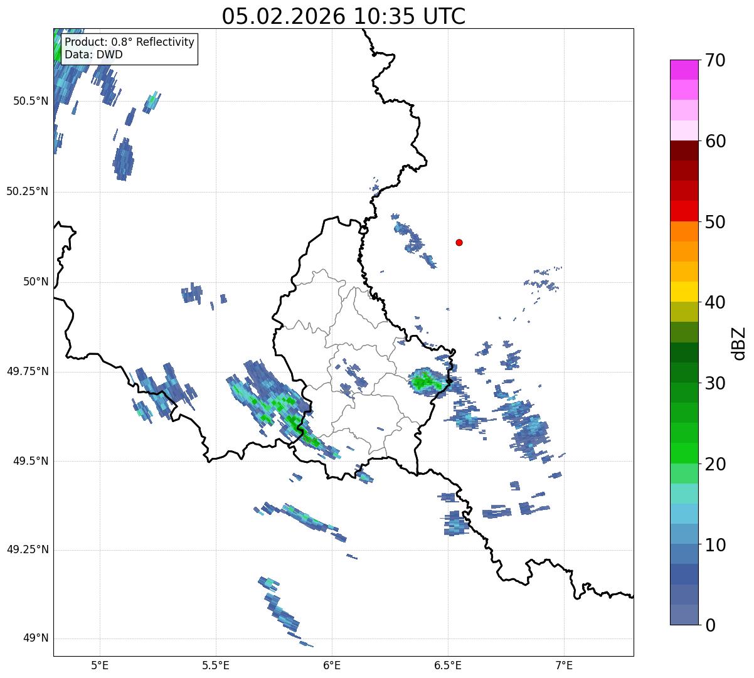Viewport: 754px width, 678px height.
Task: Click the 49.75°N latitude label
Action: [27, 371]
